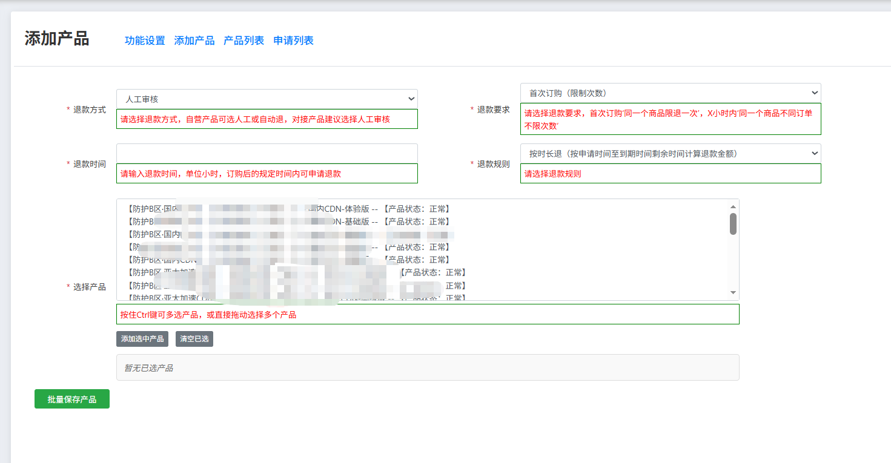
Task: Click product list scroll down arrow
Action: tap(733, 293)
